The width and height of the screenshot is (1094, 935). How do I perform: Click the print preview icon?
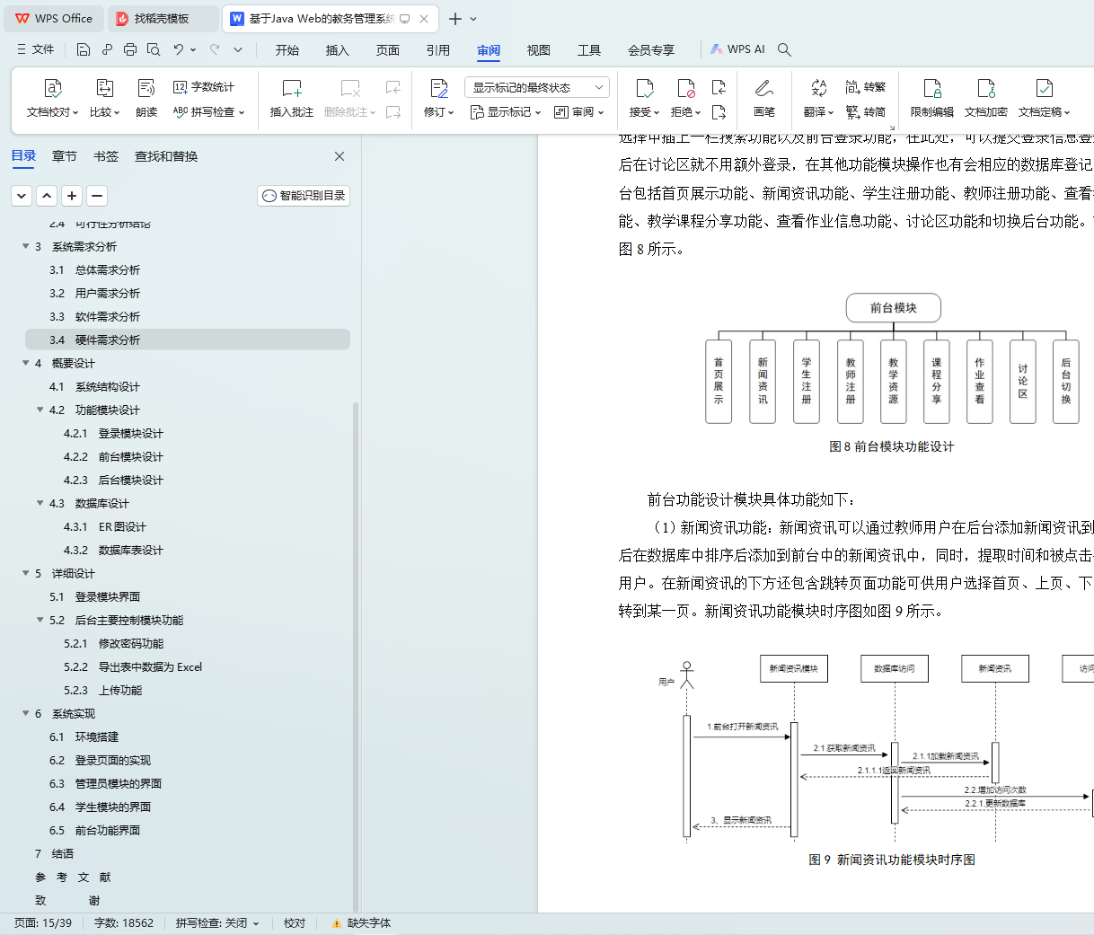pyautogui.click(x=154, y=49)
